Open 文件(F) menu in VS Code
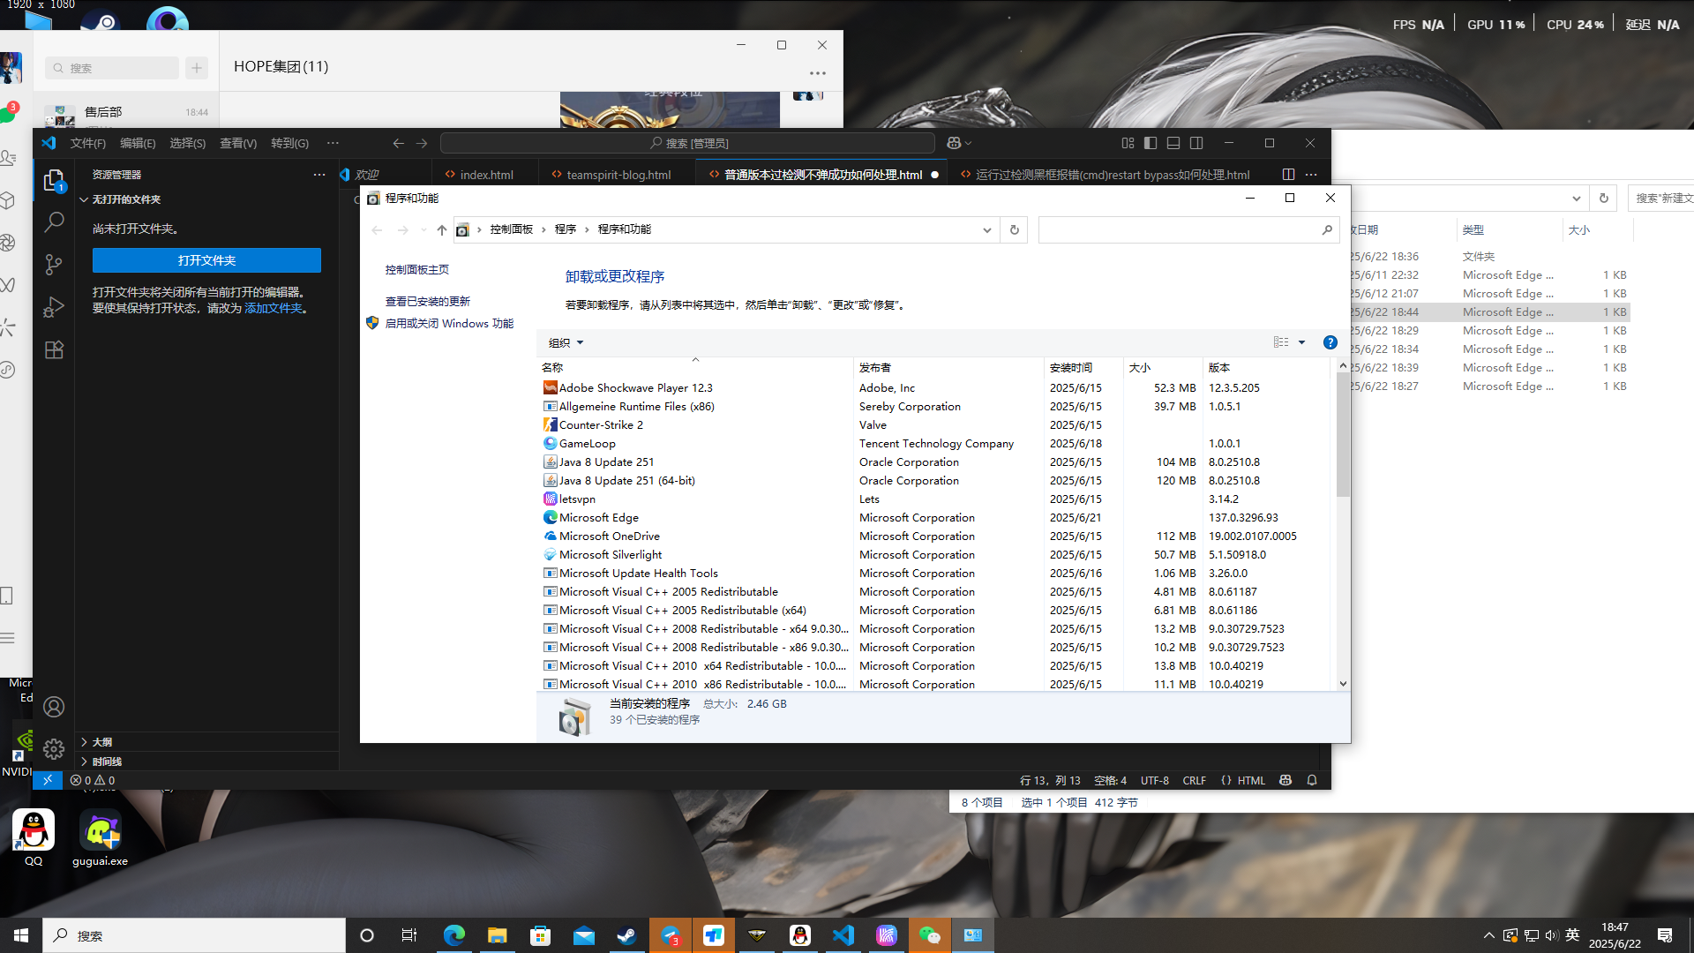 [x=87, y=143]
